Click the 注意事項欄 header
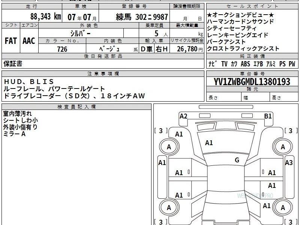Screen dimensions: 300x225 103,73
